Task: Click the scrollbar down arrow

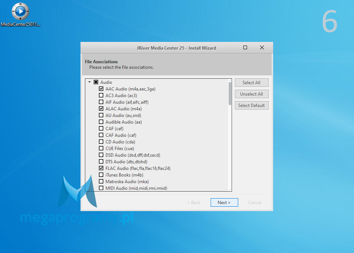Action: click(x=230, y=189)
